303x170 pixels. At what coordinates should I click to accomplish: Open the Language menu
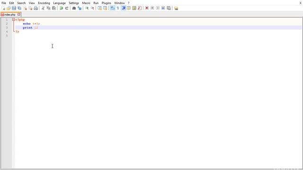pos(59,3)
